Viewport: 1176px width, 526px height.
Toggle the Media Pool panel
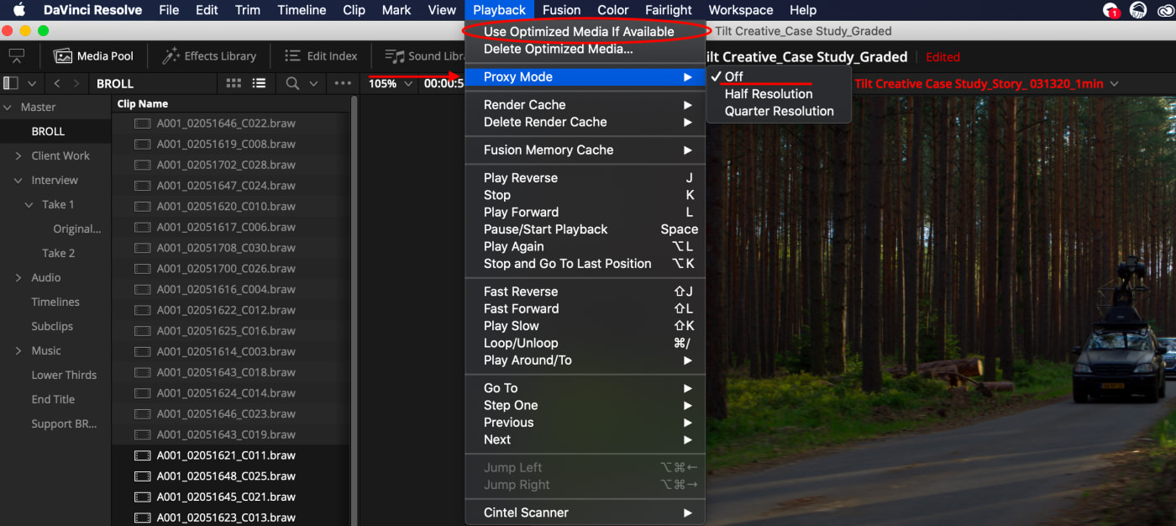tap(93, 56)
